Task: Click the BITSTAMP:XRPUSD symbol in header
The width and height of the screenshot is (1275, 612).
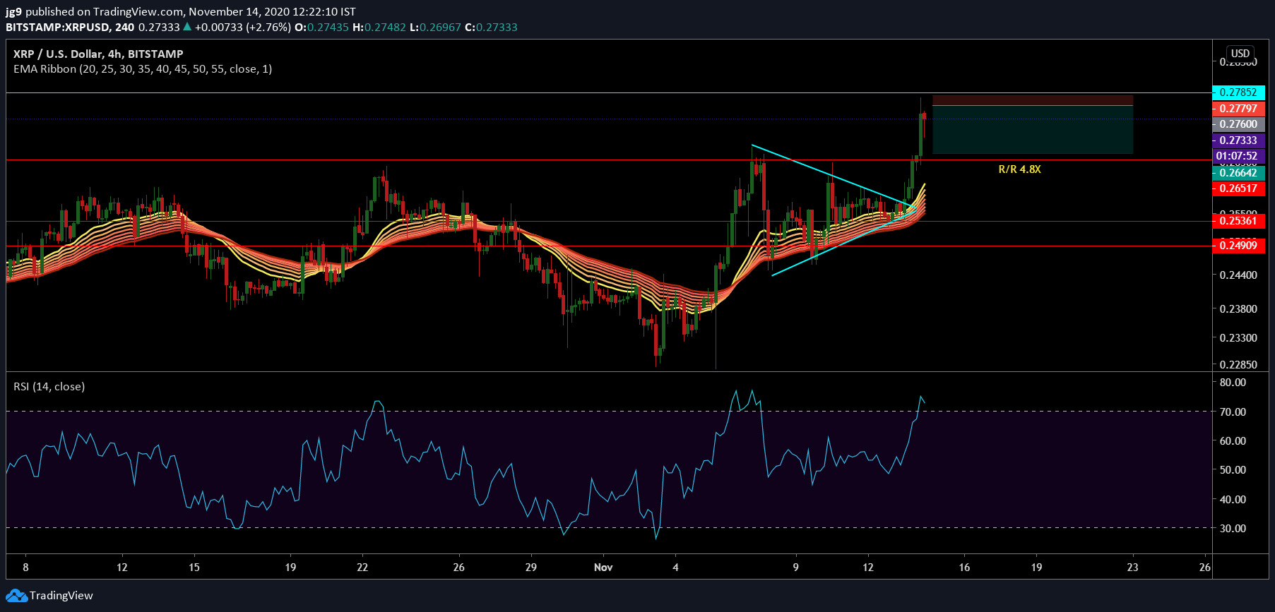Action: click(58, 28)
